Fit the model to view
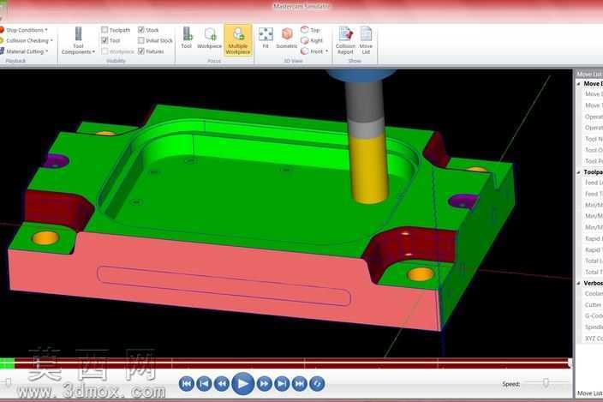This screenshot has width=603, height=402. coord(266,38)
